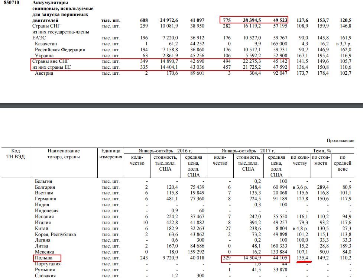363x278 pixels.
Task: Select the Румыния price 33 878
Action: pyautogui.click(x=280, y=270)
